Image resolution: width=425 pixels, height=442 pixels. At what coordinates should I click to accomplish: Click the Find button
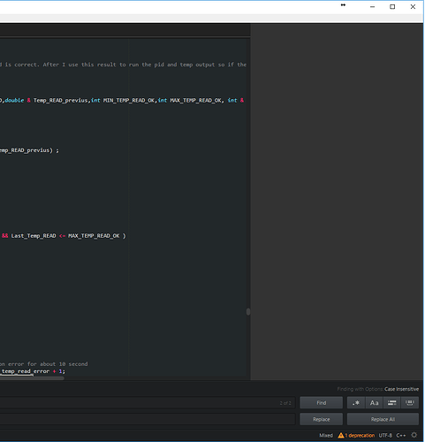coord(322,402)
